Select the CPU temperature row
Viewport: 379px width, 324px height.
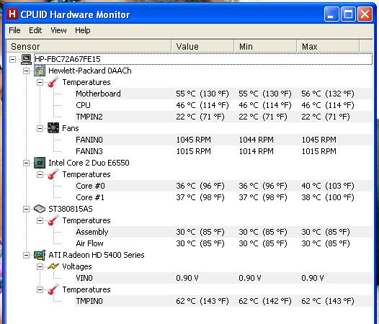223,105
